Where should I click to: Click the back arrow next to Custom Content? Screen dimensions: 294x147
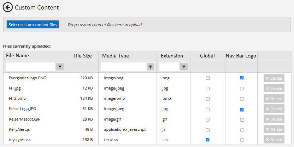click(8, 7)
